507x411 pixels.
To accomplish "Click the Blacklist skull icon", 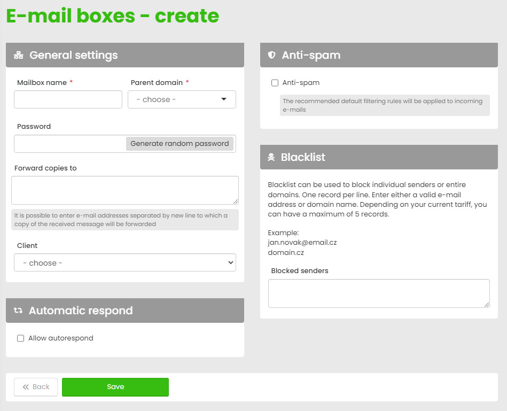I will point(271,157).
